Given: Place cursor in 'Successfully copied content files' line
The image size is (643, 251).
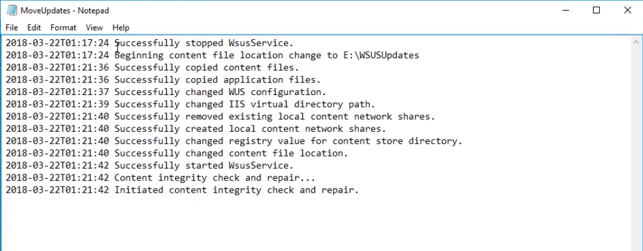Looking at the screenshot, I should 153,68.
